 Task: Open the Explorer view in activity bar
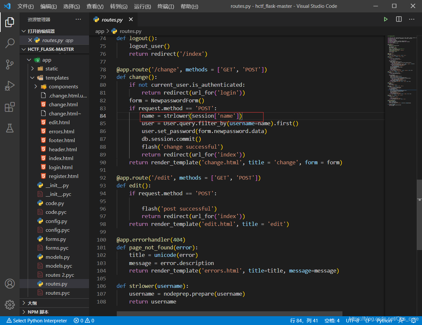(10, 22)
